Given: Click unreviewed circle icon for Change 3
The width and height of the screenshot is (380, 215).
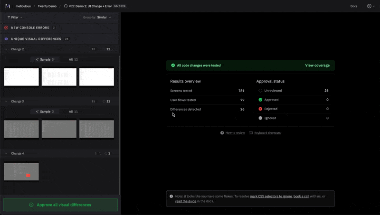Looking at the screenshot, I should [x=104, y=101].
